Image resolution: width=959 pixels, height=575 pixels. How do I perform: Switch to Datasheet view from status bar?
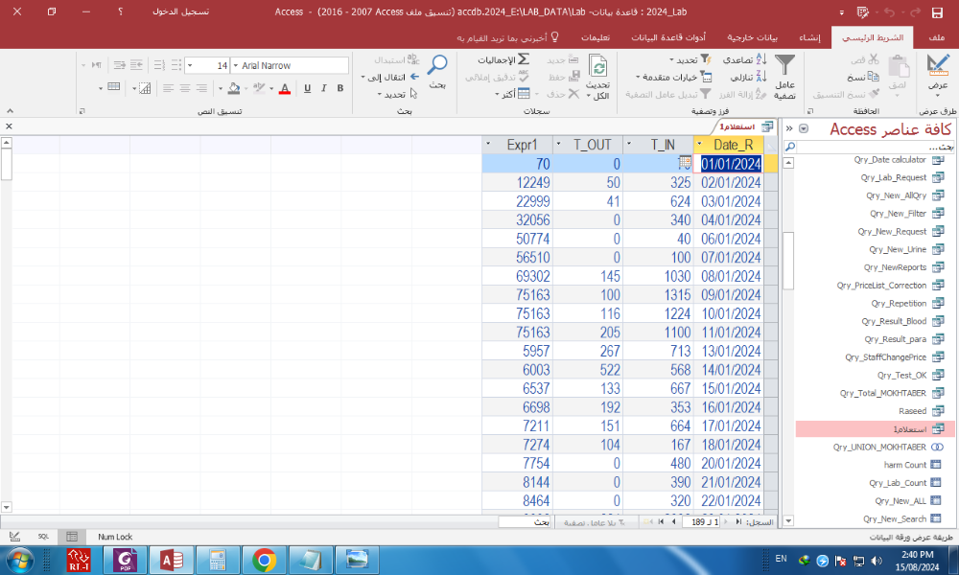72,537
